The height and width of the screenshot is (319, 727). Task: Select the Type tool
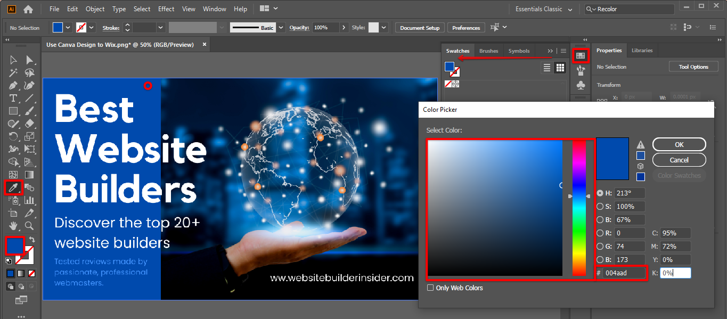click(13, 98)
